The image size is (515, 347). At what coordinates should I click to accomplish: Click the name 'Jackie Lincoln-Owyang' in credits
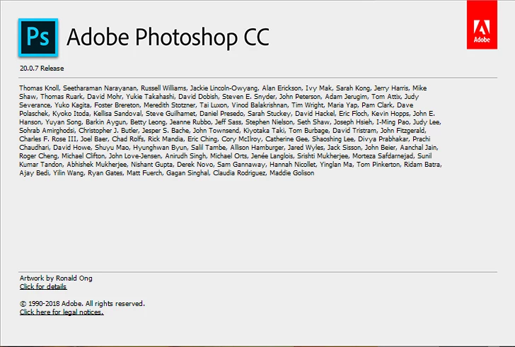tap(224, 88)
